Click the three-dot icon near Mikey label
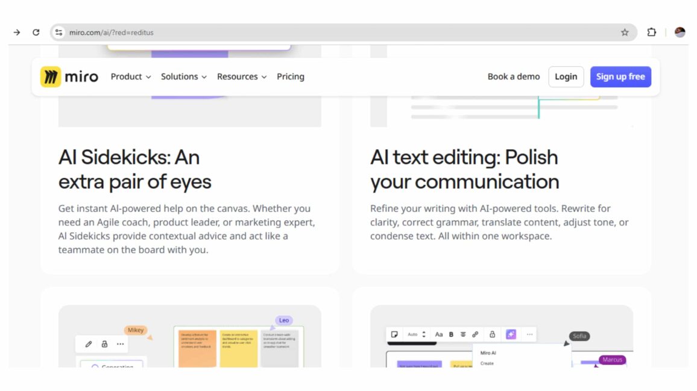The height and width of the screenshot is (391, 697). [120, 344]
